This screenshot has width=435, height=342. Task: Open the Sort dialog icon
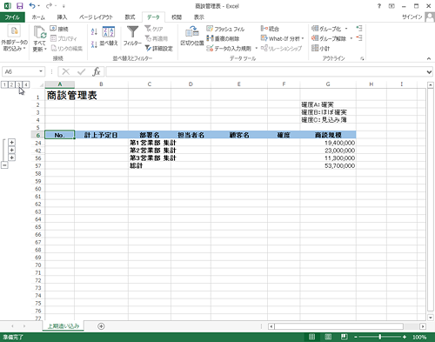click(109, 32)
